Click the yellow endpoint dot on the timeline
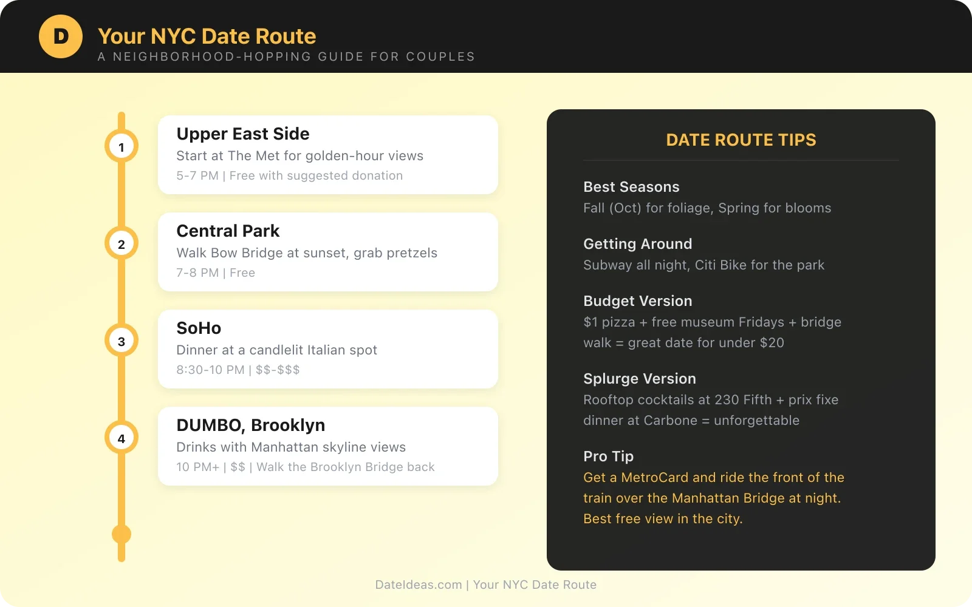This screenshot has width=972, height=607. point(122,535)
